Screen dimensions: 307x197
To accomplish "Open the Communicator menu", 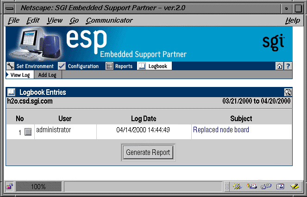I will [109, 20].
